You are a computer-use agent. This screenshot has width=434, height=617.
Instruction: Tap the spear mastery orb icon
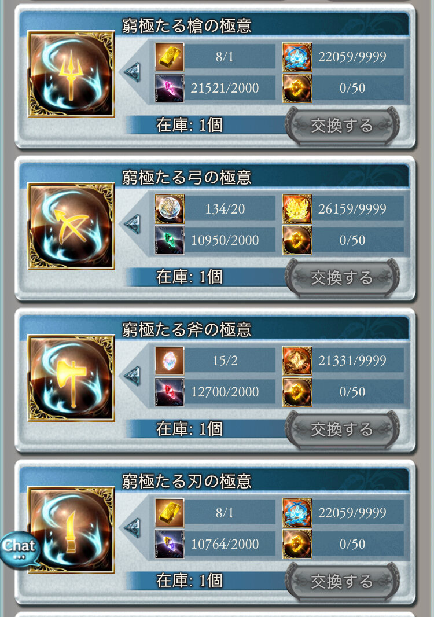[x=71, y=74]
